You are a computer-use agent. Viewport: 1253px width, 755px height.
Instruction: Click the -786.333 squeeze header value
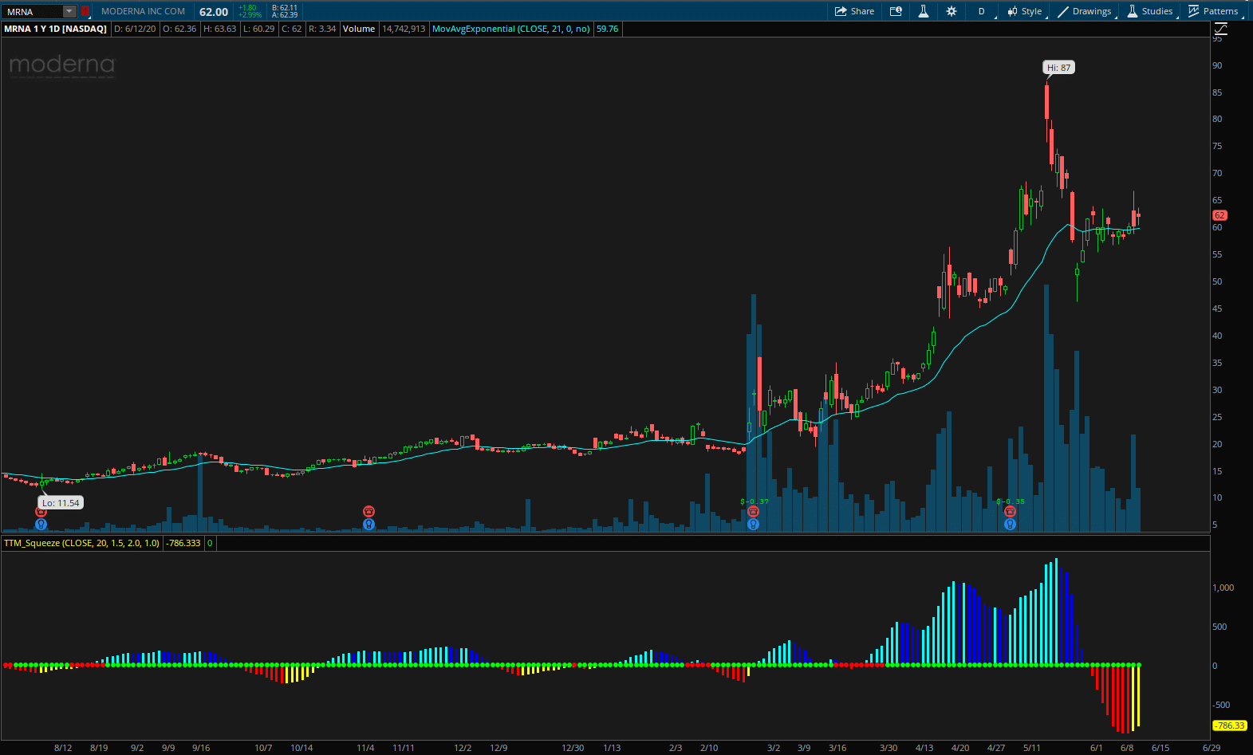click(183, 543)
